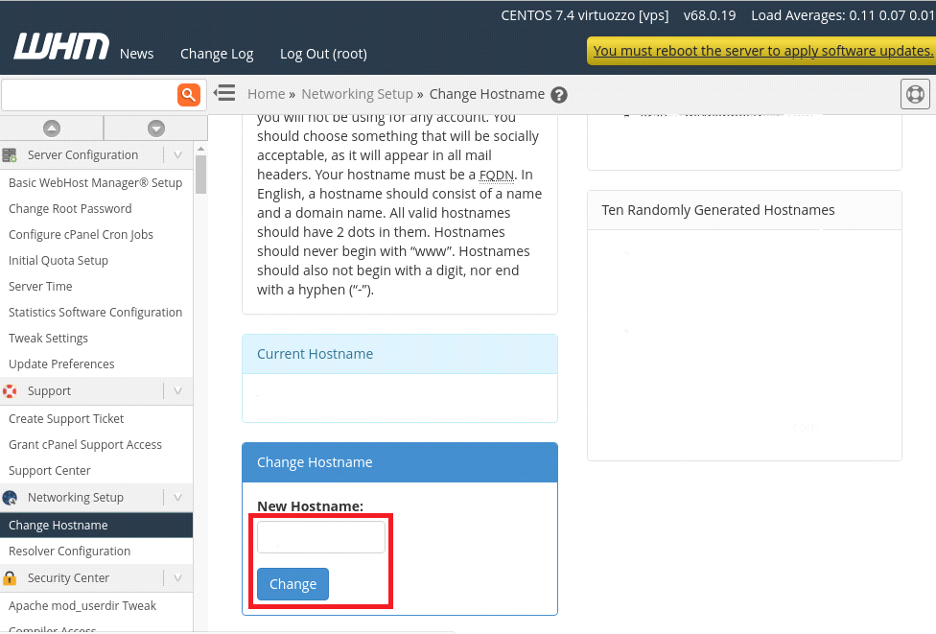Collapse the Networking Setup section chevron
Image resolution: width=936 pixels, height=634 pixels.
tap(177, 497)
